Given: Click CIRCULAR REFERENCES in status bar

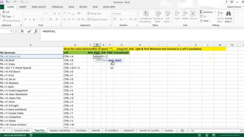Looking at the screenshot, I should click(x=15, y=135).
